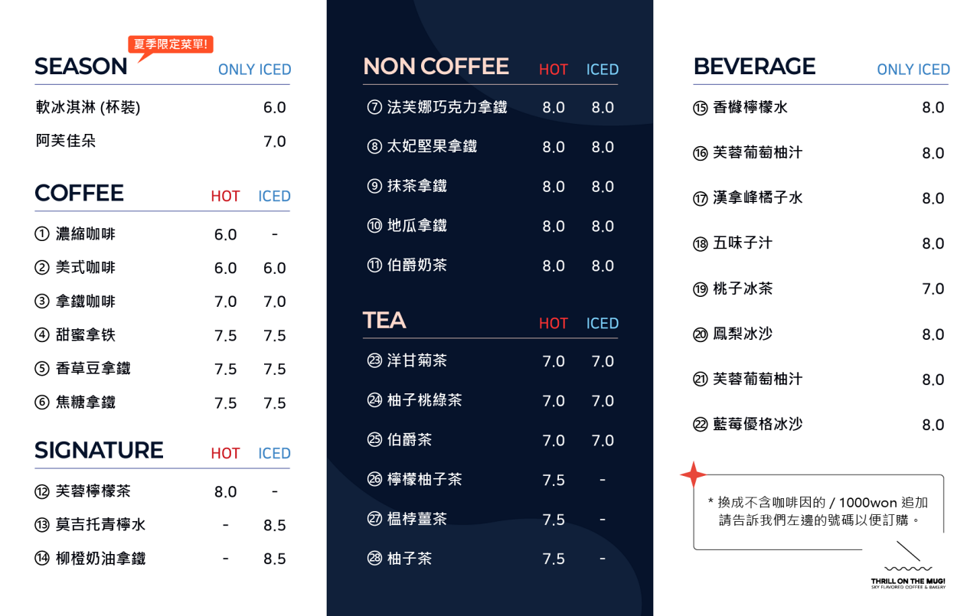980x616 pixels.
Task: Click the 8.5 price of 柳橙奶油拿鐵
Action: pos(274,559)
